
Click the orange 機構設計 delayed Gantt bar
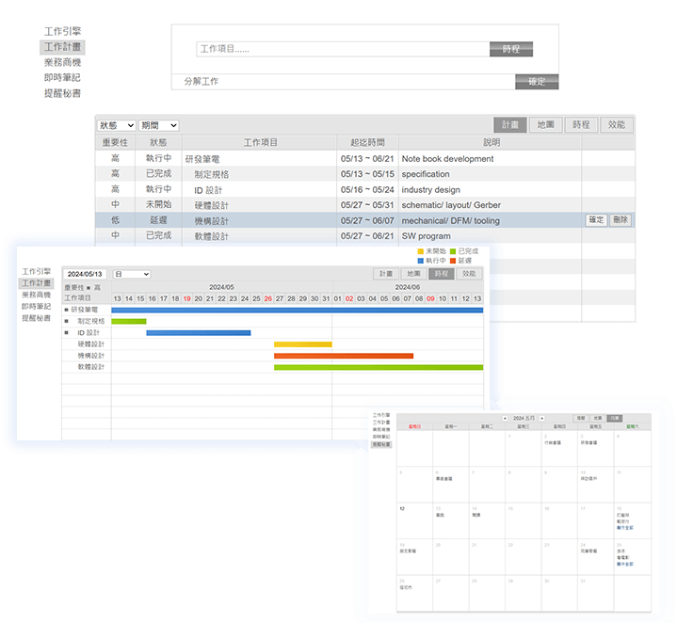(344, 356)
